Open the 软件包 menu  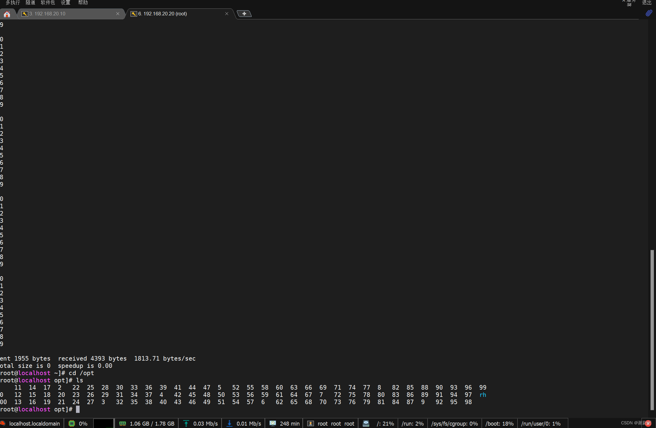pos(48,3)
